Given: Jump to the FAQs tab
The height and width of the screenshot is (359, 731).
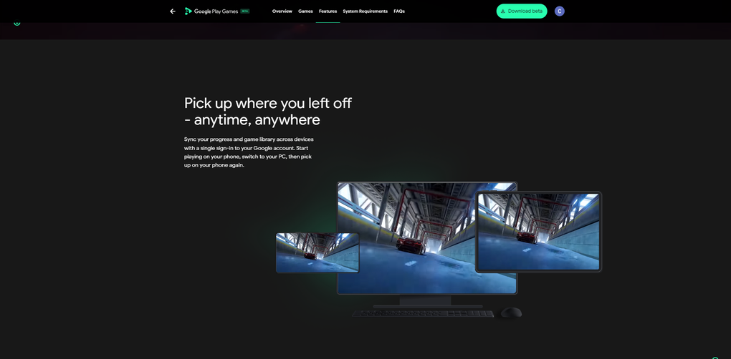Looking at the screenshot, I should click(399, 11).
